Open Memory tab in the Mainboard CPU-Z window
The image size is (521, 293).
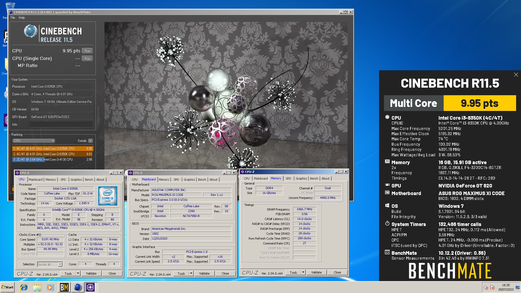[x=164, y=180]
